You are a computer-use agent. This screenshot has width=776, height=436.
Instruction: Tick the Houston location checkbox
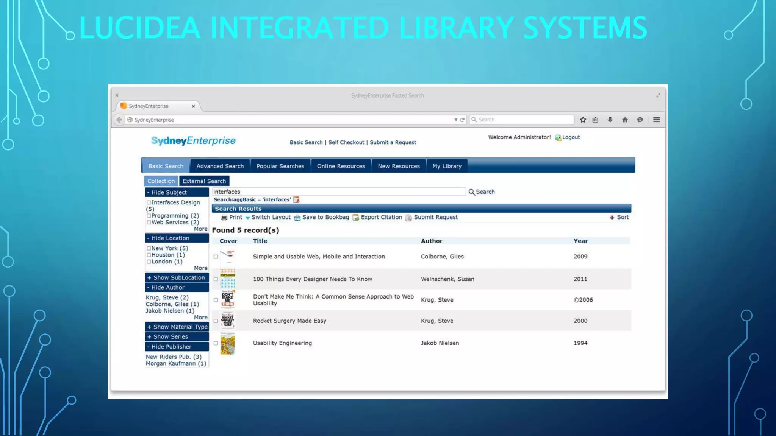tap(149, 255)
